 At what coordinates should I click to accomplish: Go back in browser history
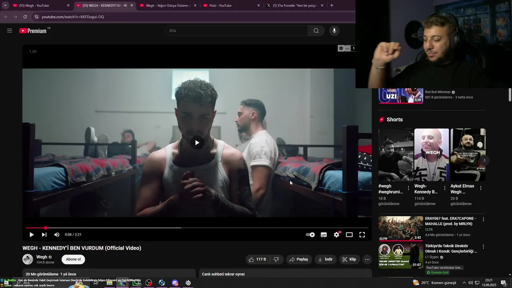pyautogui.click(x=6, y=17)
